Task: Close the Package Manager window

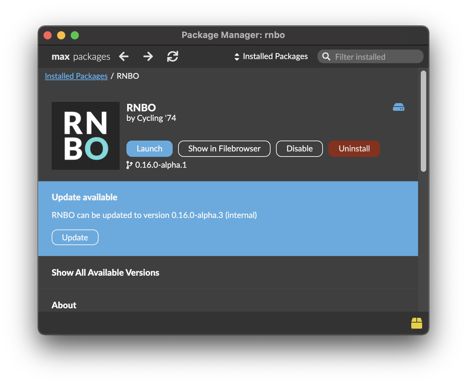Action: pos(48,35)
